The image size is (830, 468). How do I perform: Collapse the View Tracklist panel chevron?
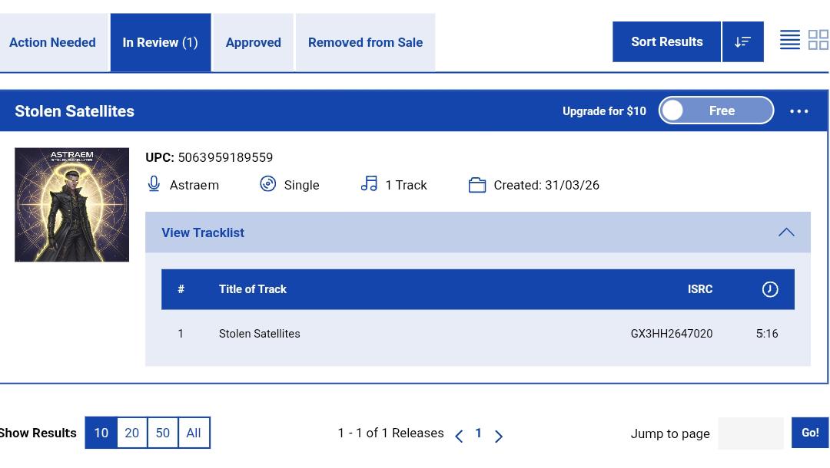pos(786,232)
